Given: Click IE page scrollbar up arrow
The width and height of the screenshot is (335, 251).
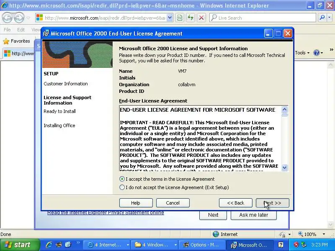Looking at the screenshot, I should point(330,65).
